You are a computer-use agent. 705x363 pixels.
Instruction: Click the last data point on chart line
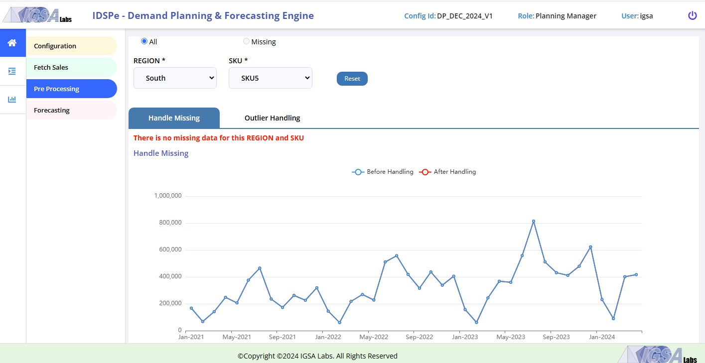pyautogui.click(x=636, y=274)
